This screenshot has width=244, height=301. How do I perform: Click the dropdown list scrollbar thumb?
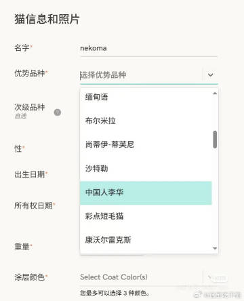tap(215, 140)
